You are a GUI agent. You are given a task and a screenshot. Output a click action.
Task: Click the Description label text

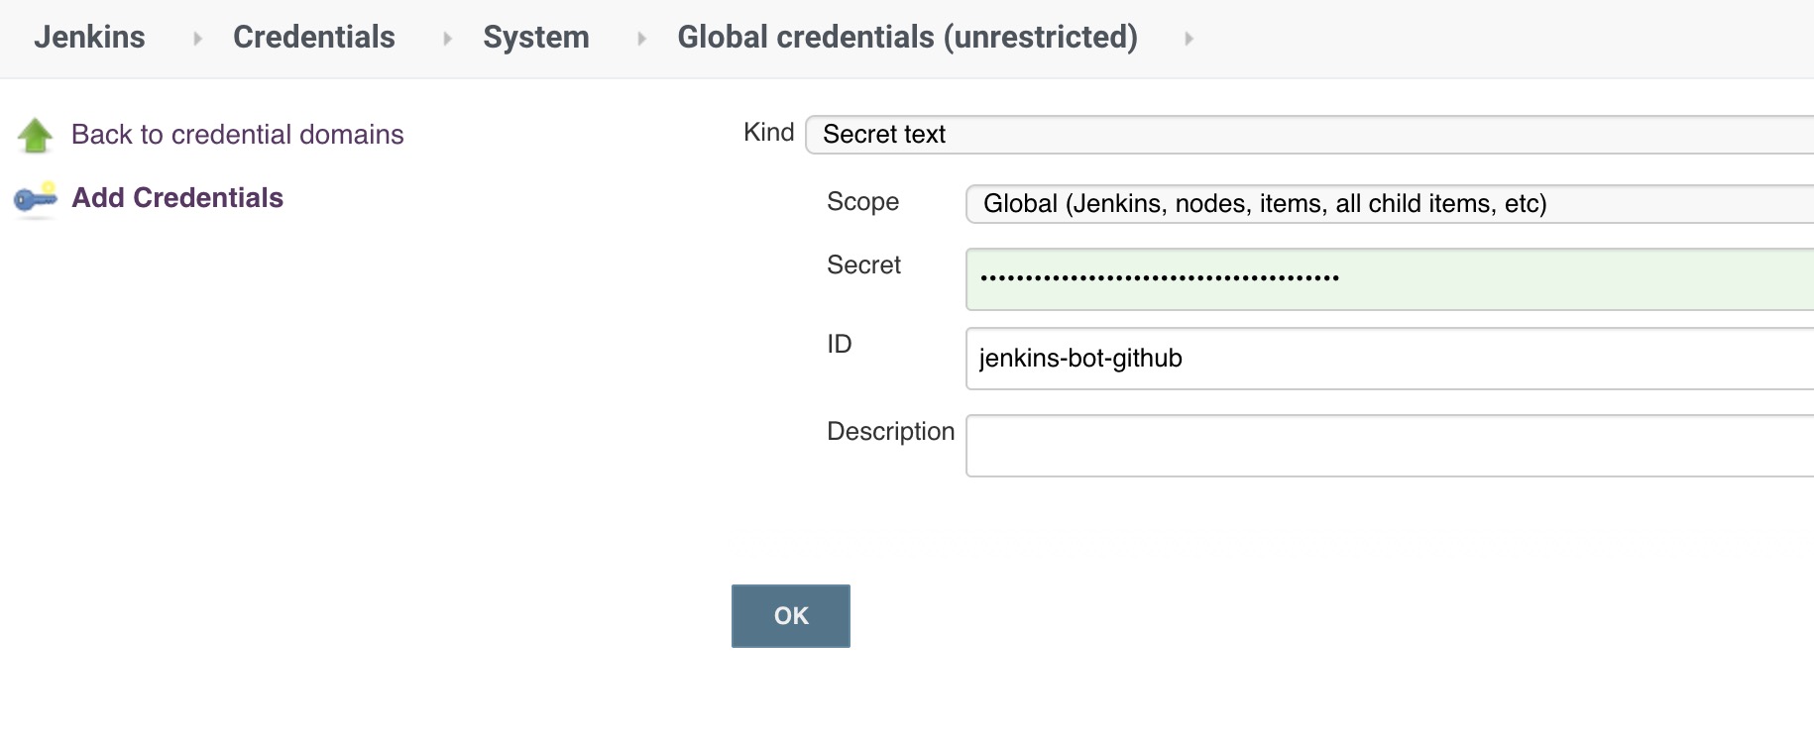[891, 432]
